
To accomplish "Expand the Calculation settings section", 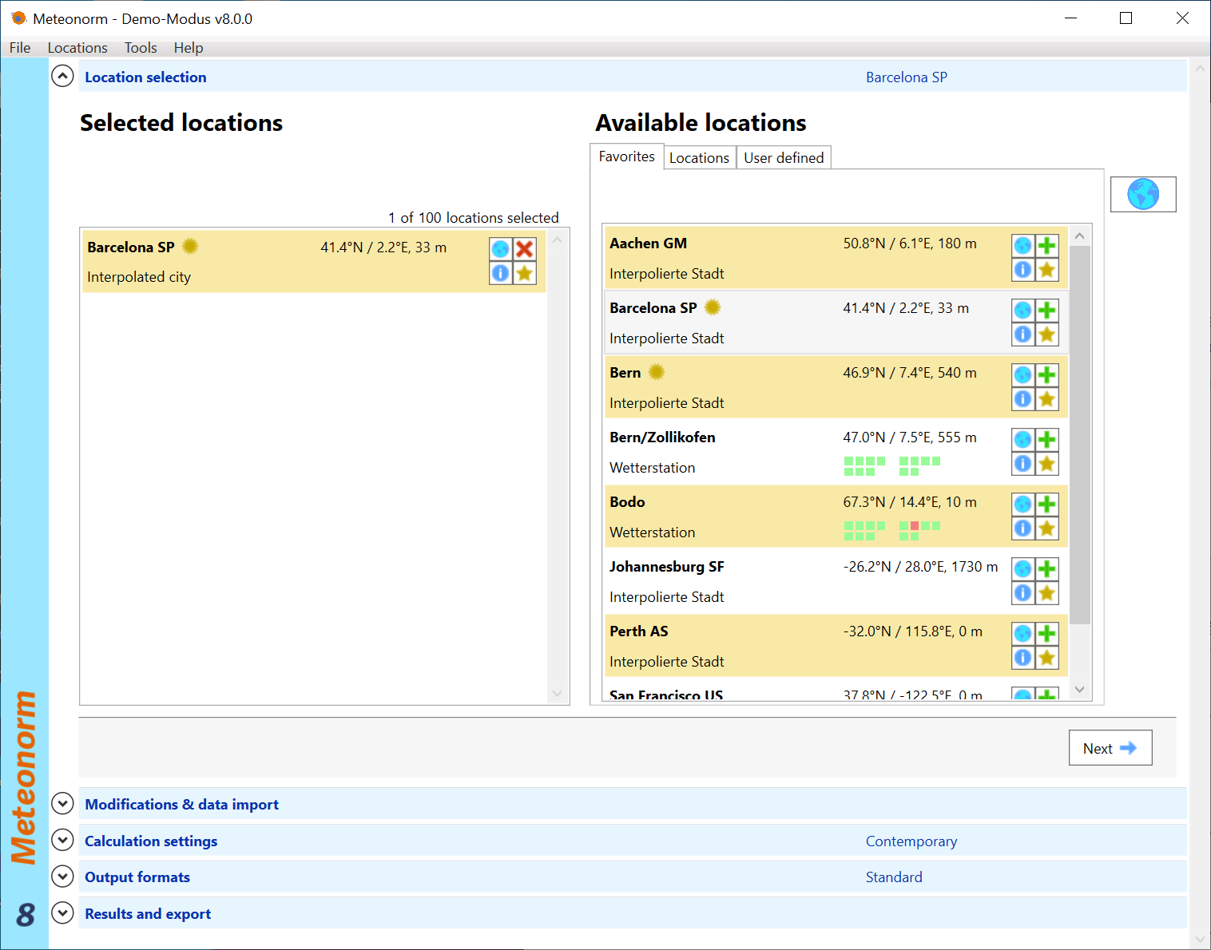I will click(x=62, y=841).
